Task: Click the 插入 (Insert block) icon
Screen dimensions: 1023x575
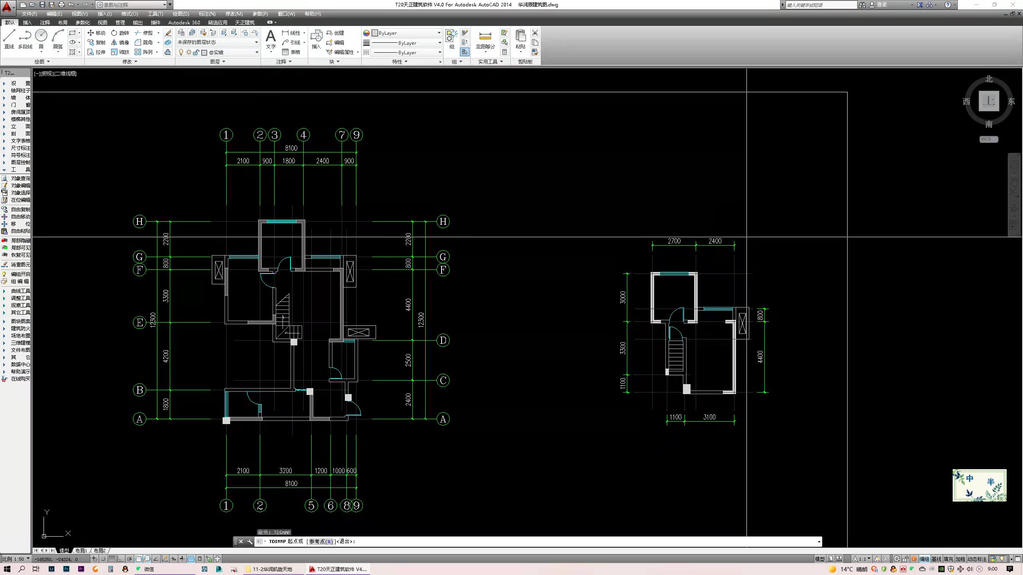Action: tap(316, 39)
